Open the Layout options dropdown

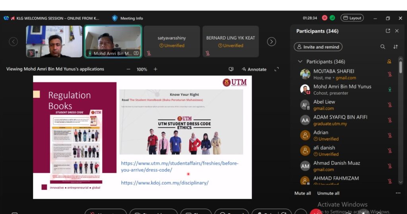point(352,18)
